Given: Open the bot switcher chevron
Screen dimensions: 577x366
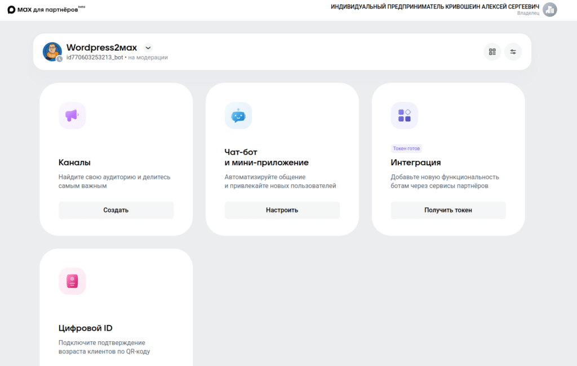Looking at the screenshot, I should (x=147, y=48).
